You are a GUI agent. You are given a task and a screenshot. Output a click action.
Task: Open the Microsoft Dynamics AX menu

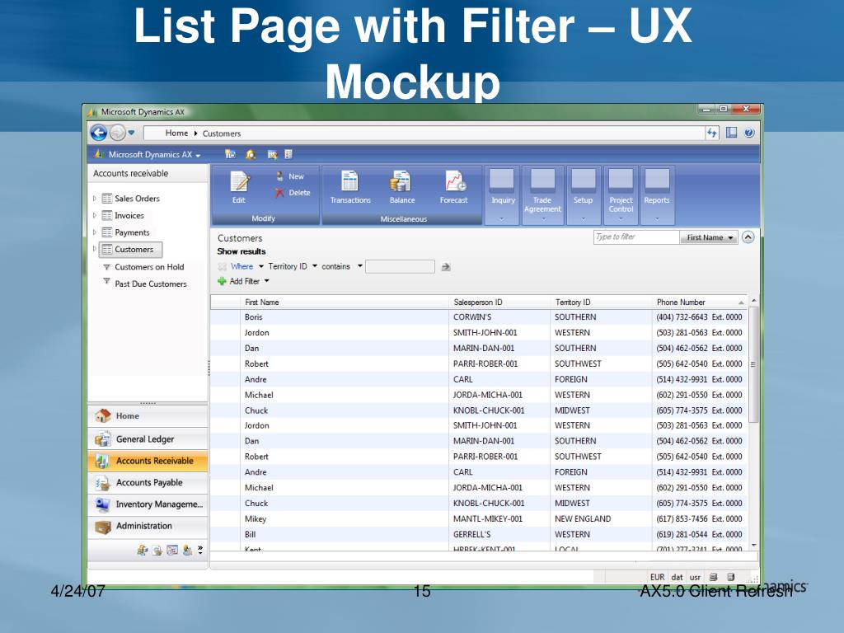pyautogui.click(x=148, y=154)
